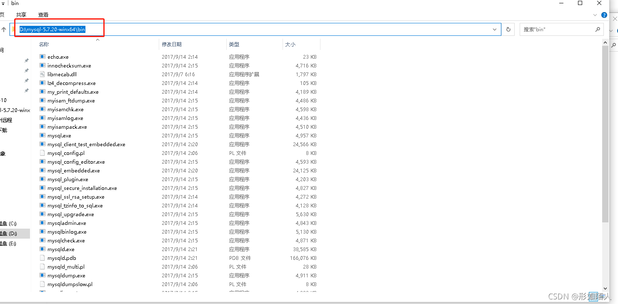Expand the address bar history dropdown
This screenshot has height=304, width=618.
click(495, 30)
